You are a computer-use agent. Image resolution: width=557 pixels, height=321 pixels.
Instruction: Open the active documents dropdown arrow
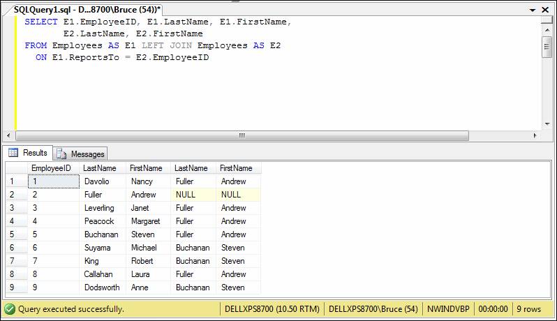534,8
